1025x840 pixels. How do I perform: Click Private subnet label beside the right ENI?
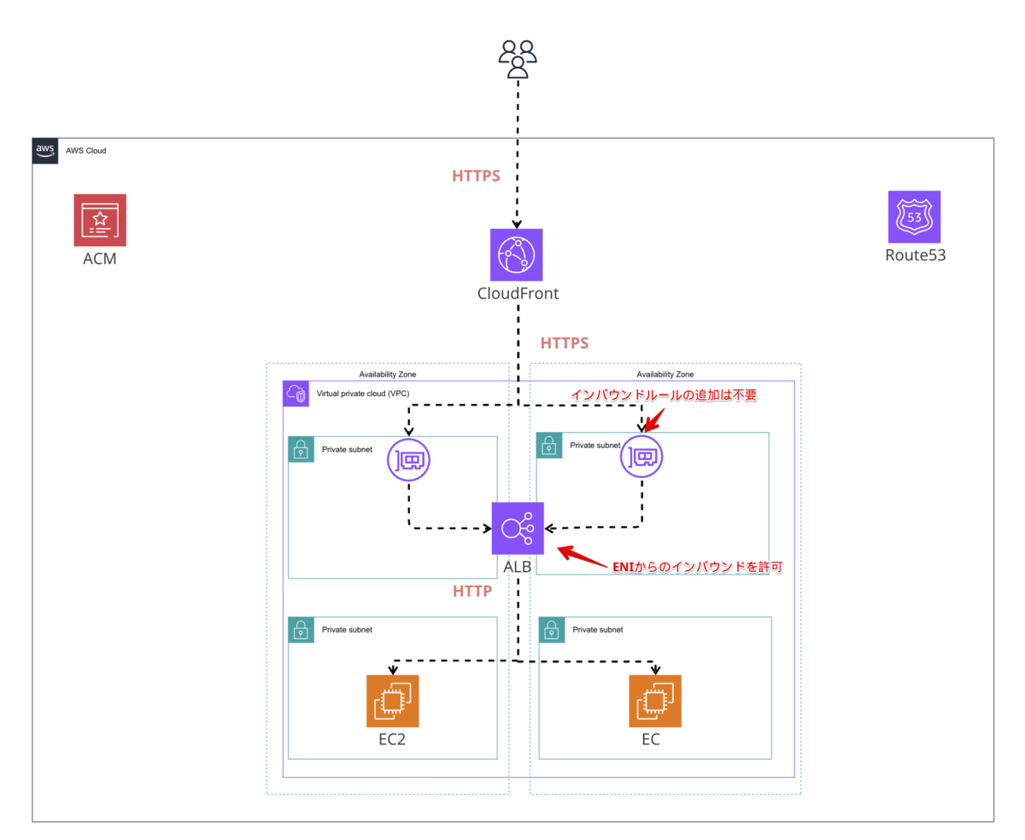595,446
